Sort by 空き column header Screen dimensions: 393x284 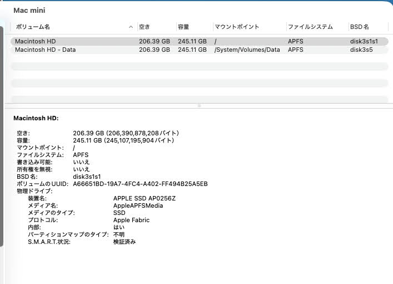point(145,27)
